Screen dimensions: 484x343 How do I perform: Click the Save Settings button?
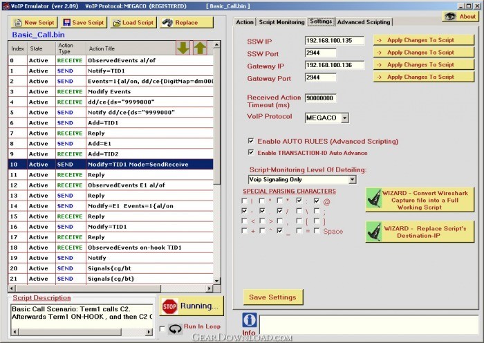(273, 297)
